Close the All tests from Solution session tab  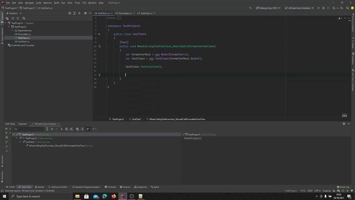(58, 124)
